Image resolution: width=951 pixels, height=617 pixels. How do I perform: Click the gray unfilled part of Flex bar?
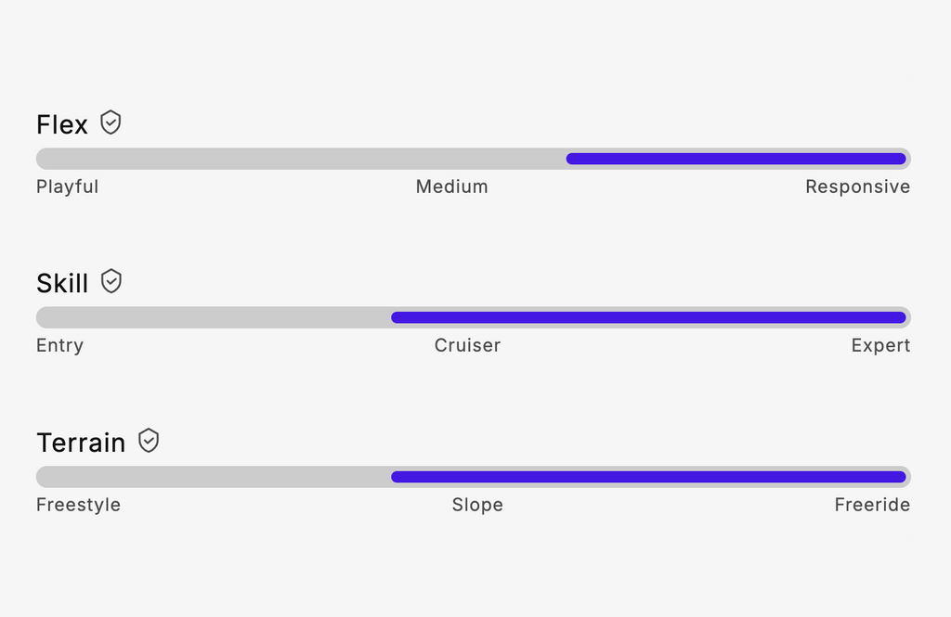pyautogui.click(x=297, y=159)
